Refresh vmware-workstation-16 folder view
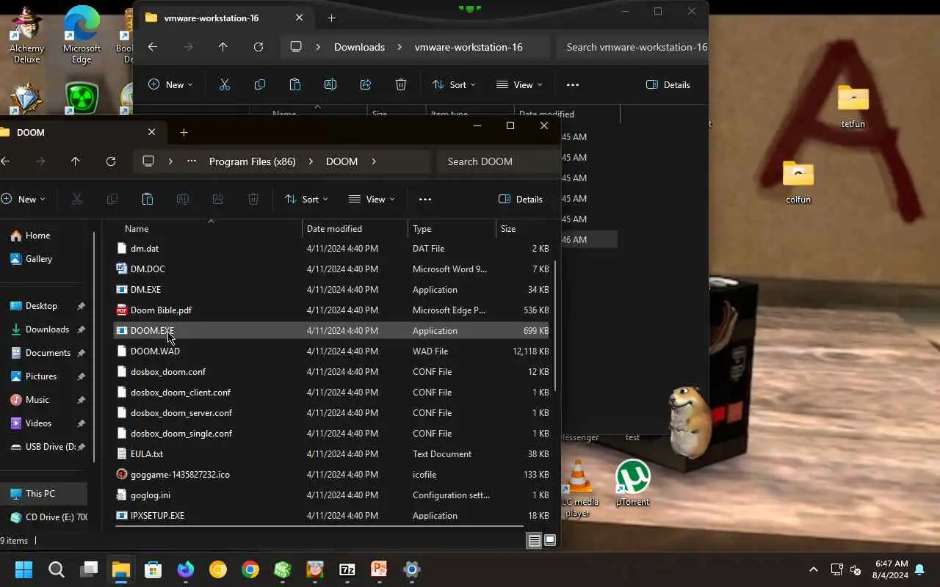This screenshot has width=940, height=587. pyautogui.click(x=258, y=47)
